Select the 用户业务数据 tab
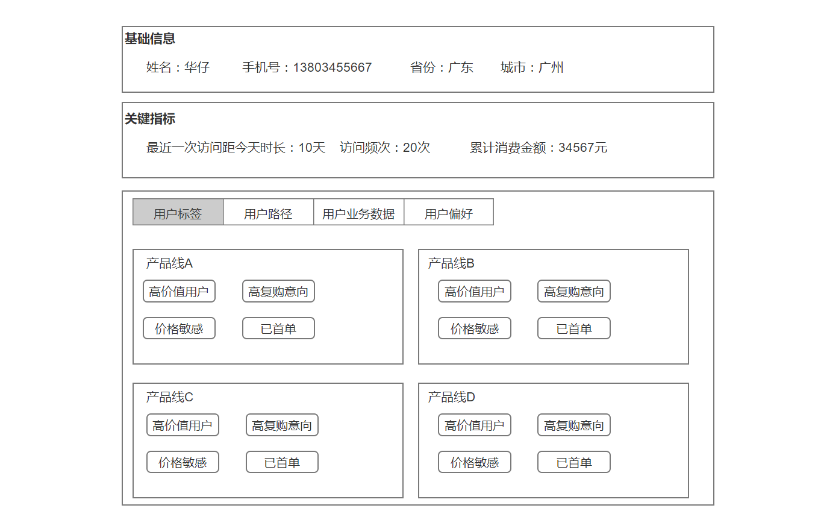Screen dimensions: 818x511 (x=359, y=212)
